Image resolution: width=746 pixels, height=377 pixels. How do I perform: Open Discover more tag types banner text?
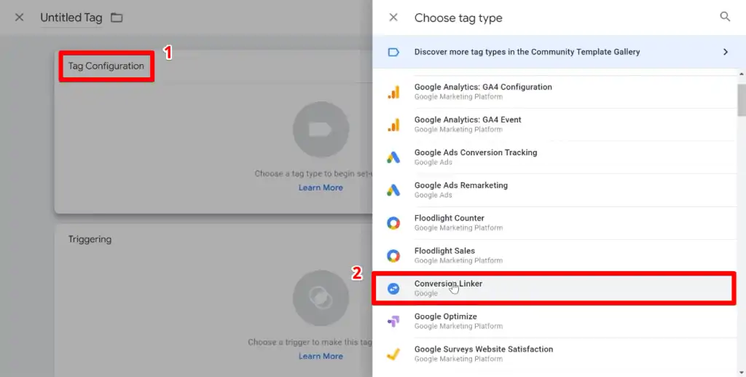[x=527, y=52]
